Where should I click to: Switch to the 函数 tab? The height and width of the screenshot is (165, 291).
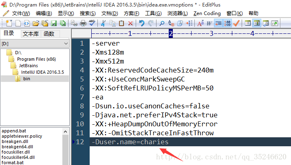click(x=49, y=34)
